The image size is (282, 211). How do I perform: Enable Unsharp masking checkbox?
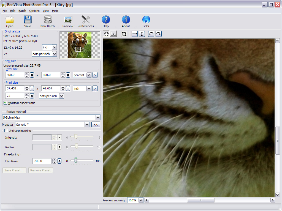tap(6, 131)
